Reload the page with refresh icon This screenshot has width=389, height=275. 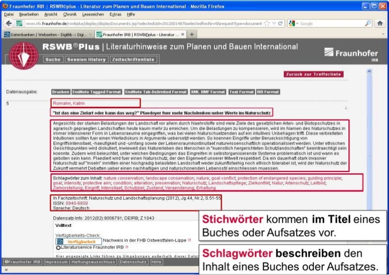[x=281, y=23]
